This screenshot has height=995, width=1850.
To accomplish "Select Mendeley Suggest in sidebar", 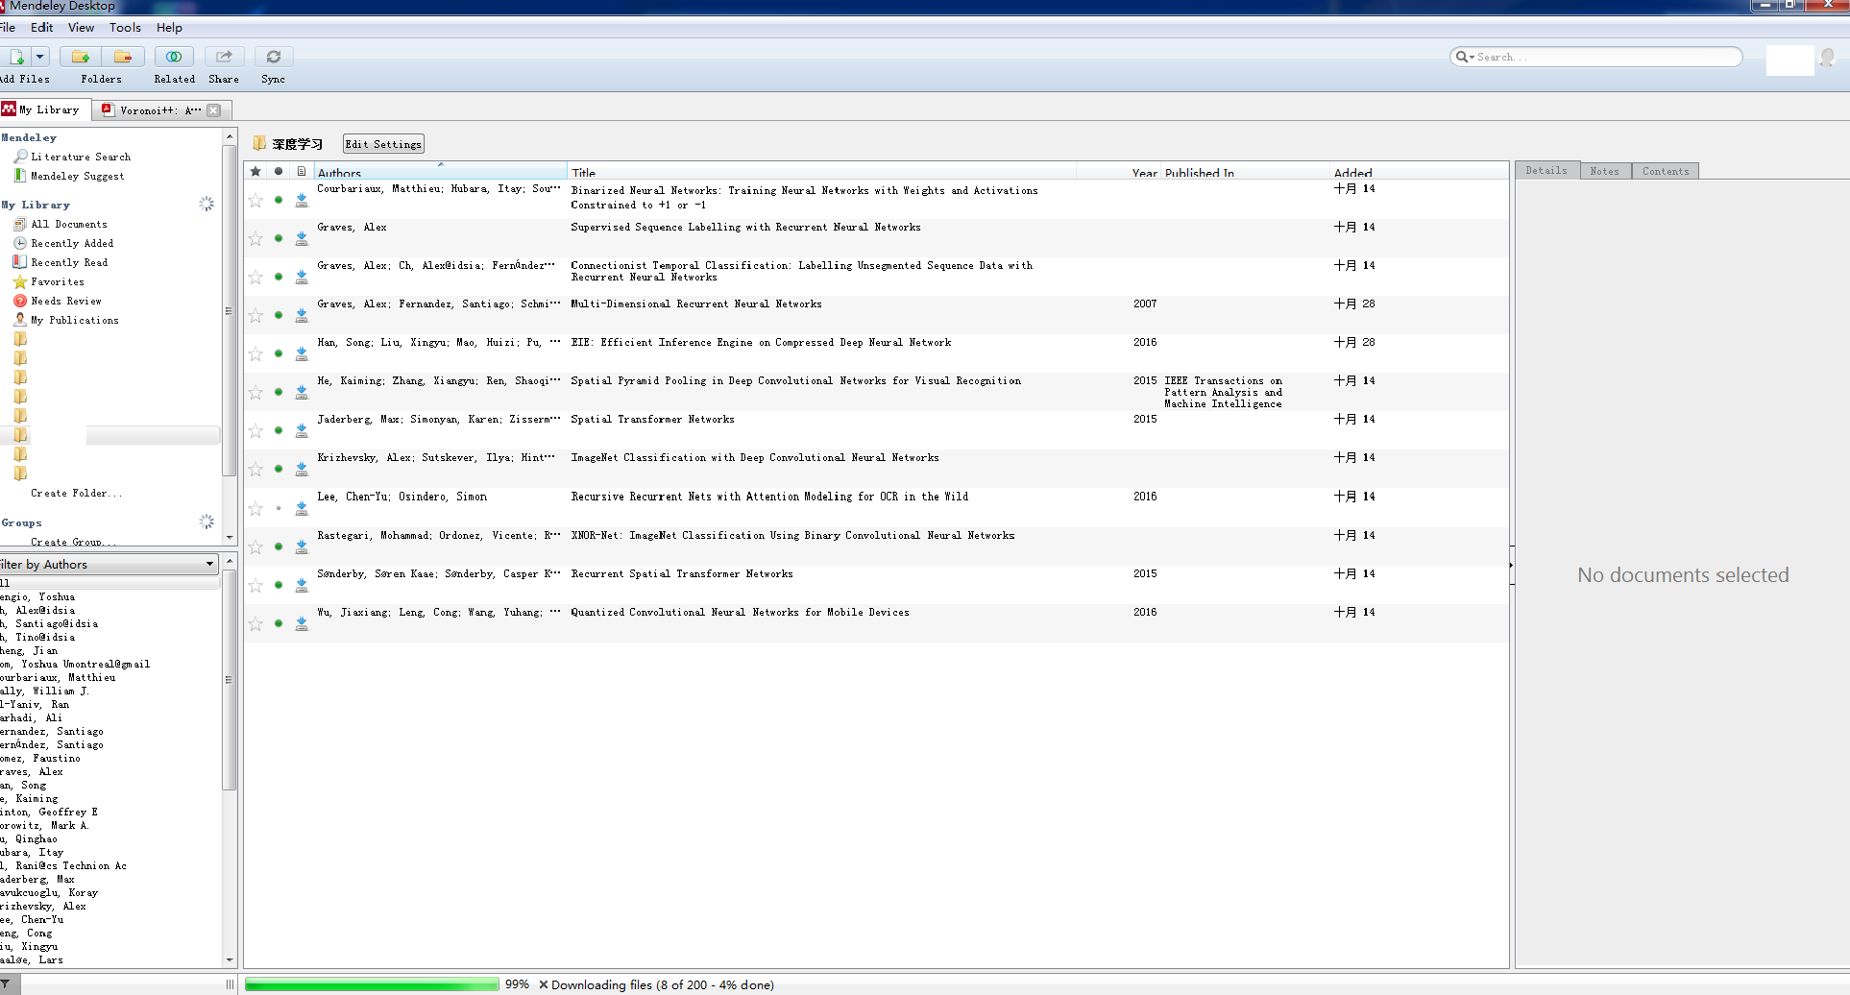I will [x=77, y=176].
